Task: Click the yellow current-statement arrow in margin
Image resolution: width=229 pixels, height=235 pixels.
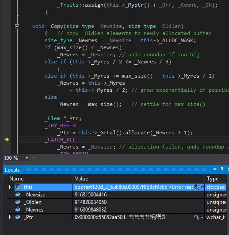Action: [x=7, y=140]
